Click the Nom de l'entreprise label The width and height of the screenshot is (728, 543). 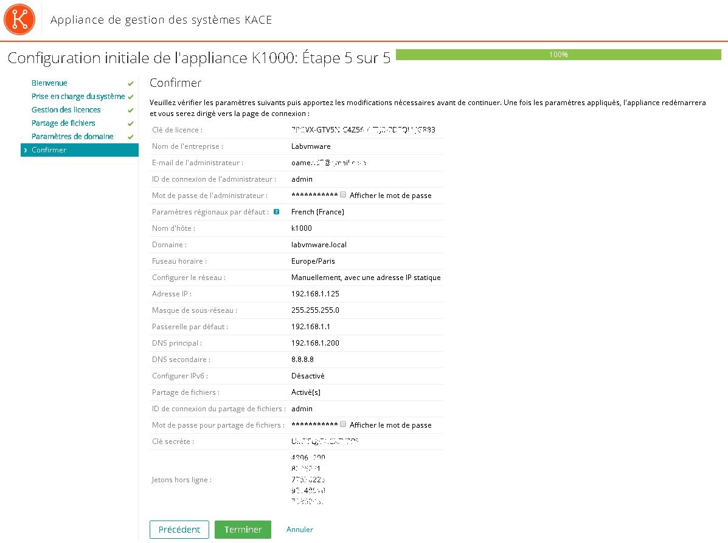(x=187, y=146)
